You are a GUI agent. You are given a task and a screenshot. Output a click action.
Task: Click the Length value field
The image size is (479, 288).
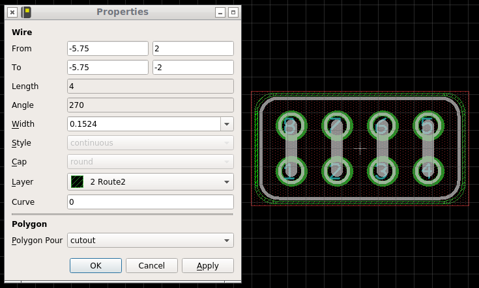point(151,86)
